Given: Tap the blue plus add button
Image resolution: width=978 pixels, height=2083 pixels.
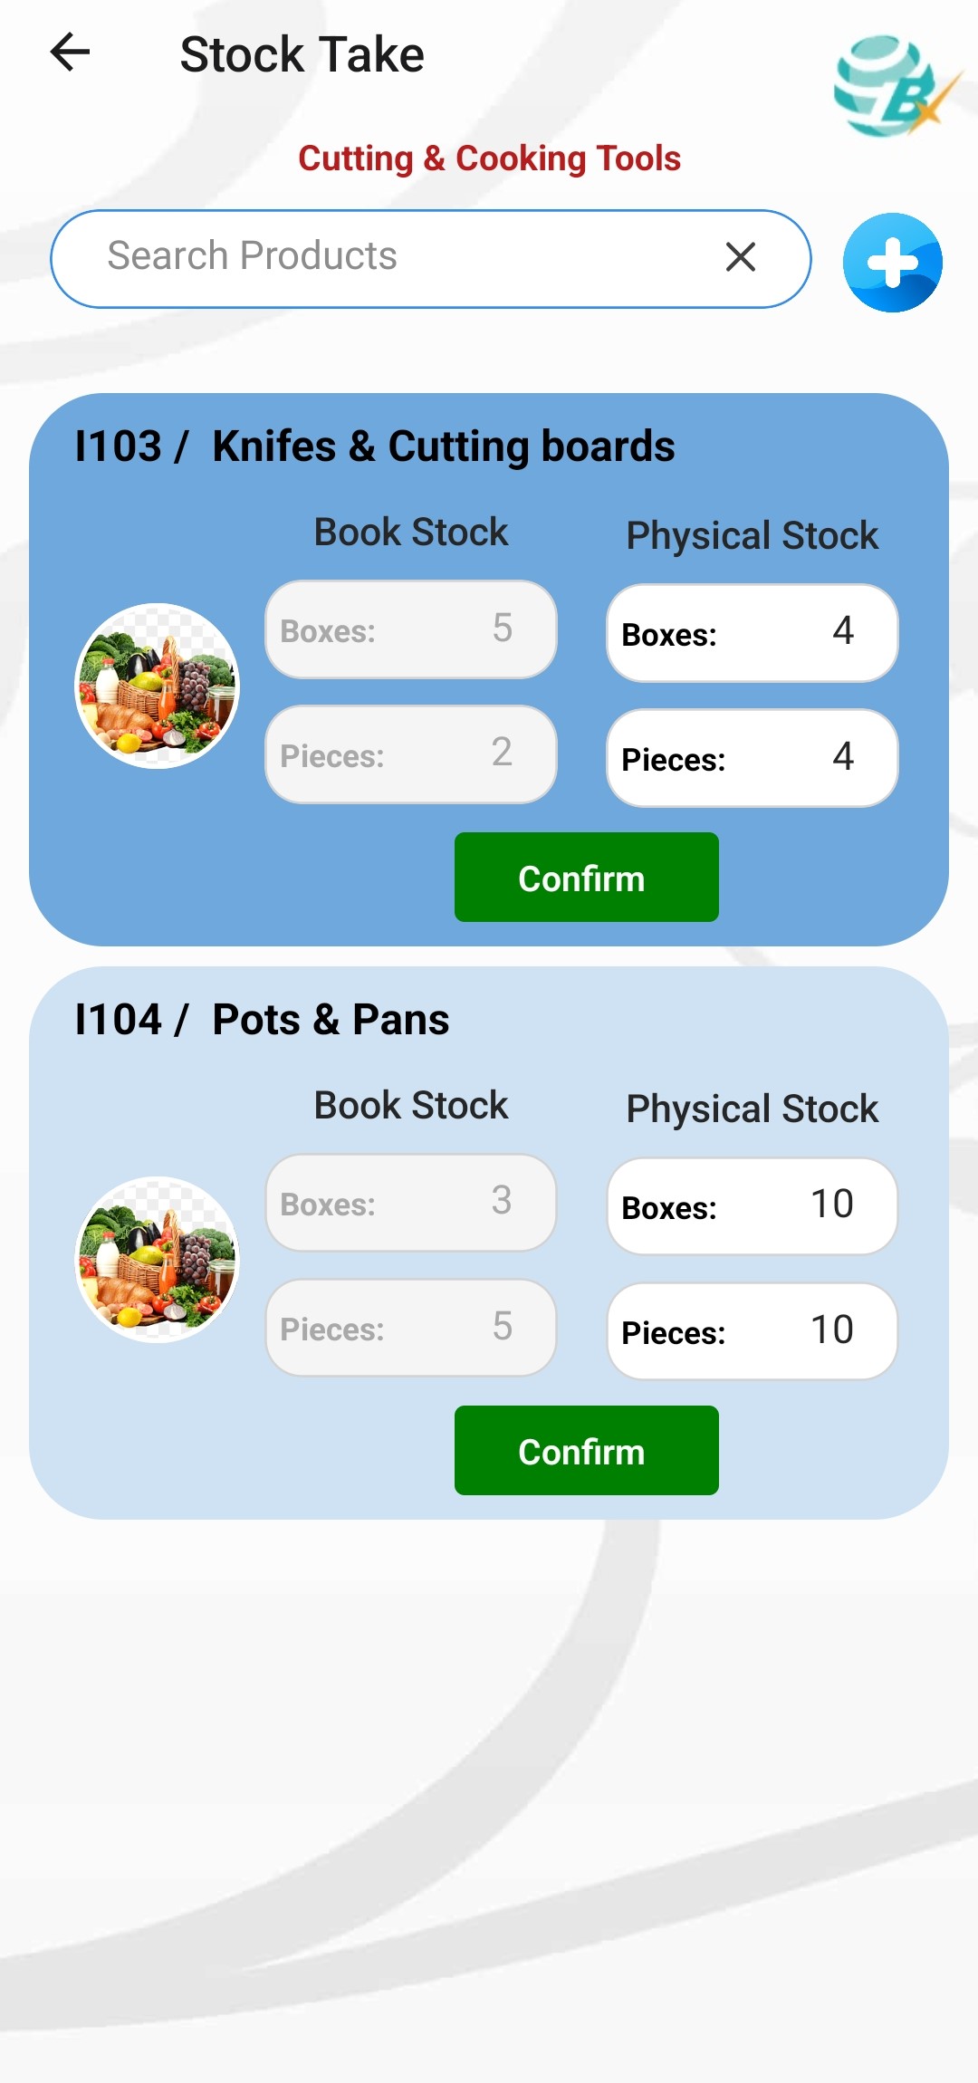Looking at the screenshot, I should coord(893,263).
